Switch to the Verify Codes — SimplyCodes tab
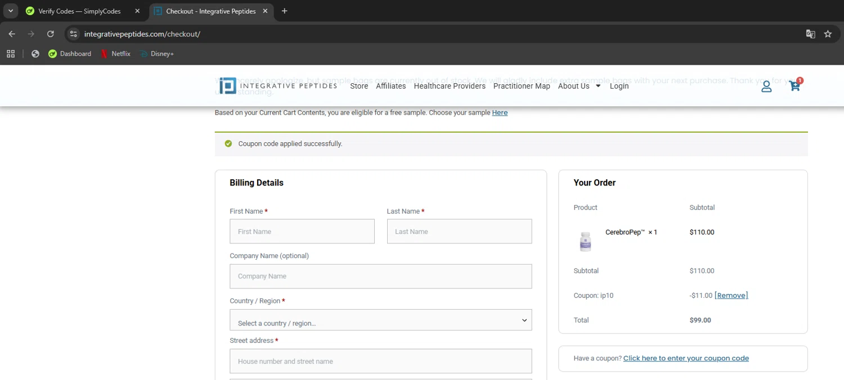The image size is (844, 380). coord(79,11)
